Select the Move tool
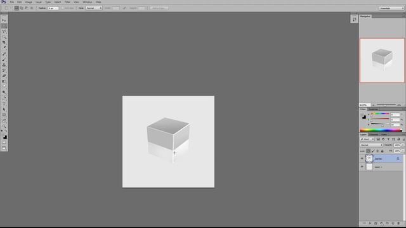Viewport: 406px width, 228px height. coord(4,20)
